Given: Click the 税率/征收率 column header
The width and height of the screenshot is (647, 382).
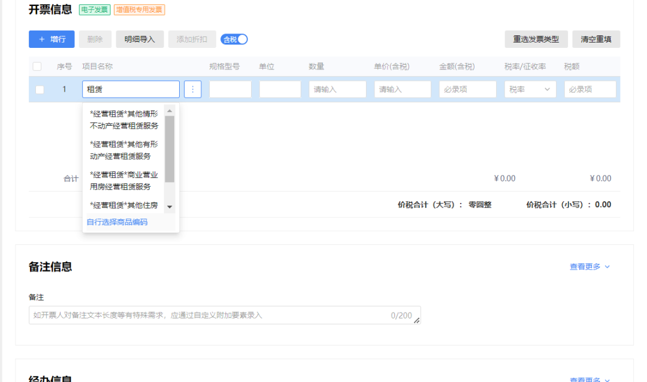Looking at the screenshot, I should pos(525,66).
